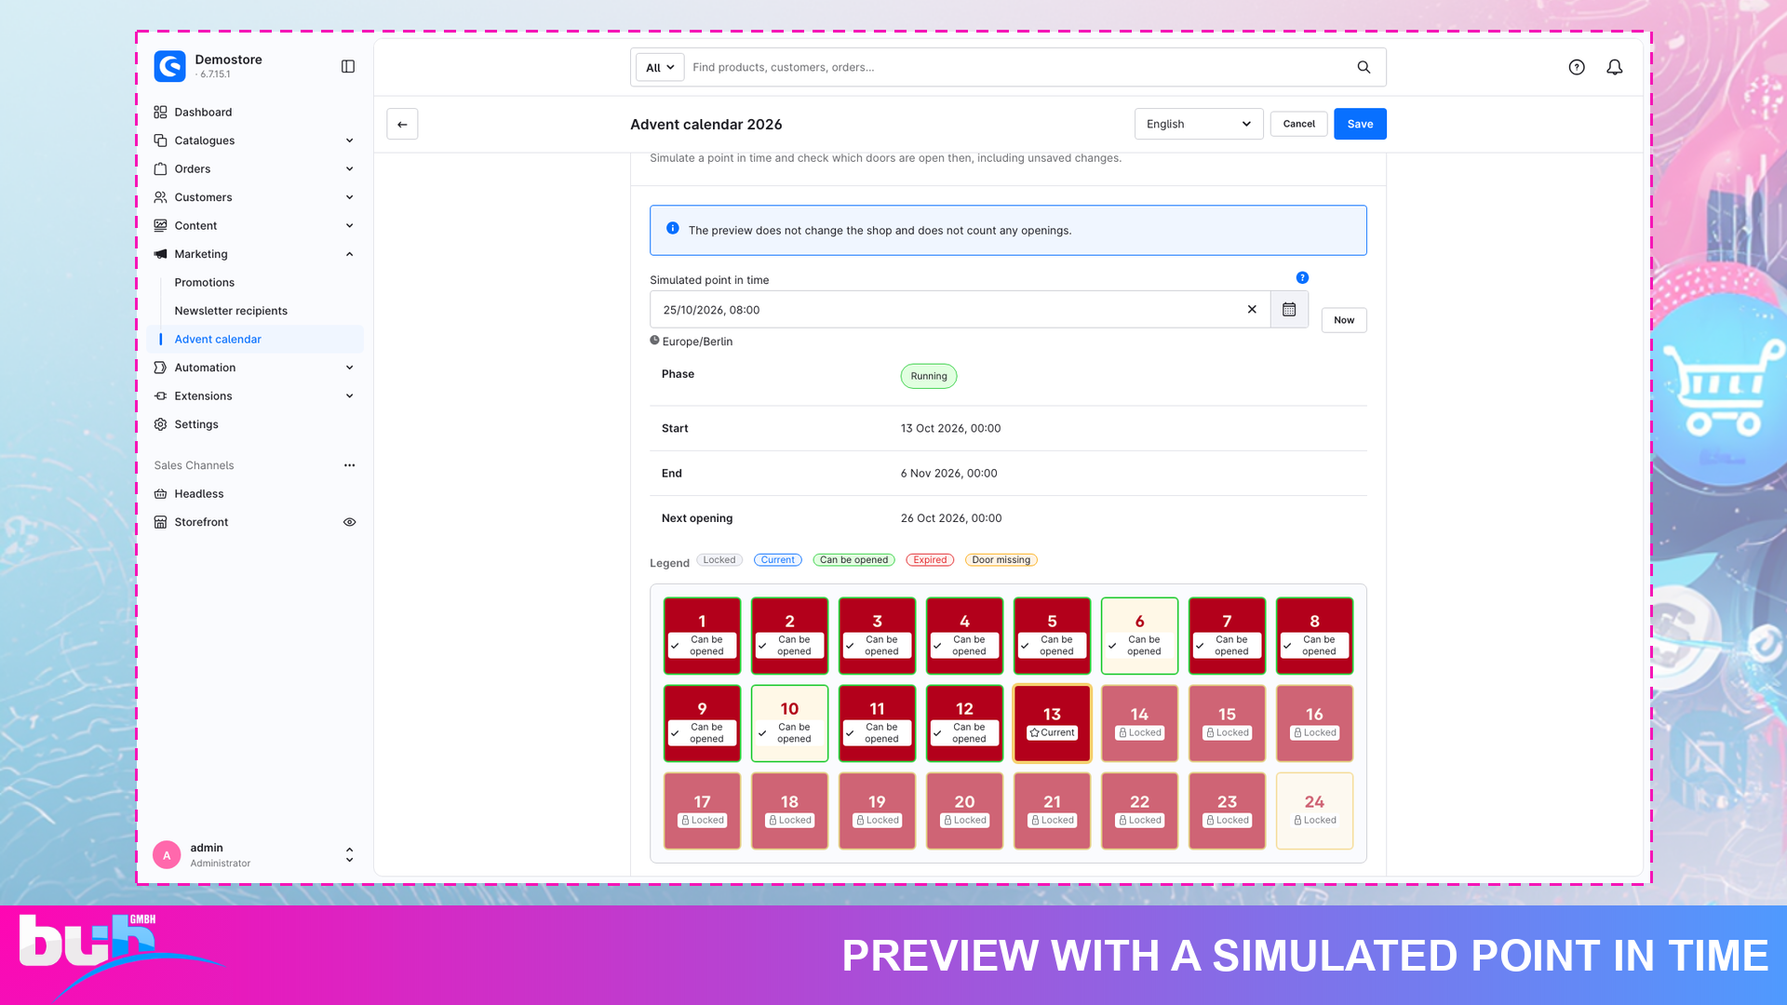Click the blue help tooltip icon
Image resolution: width=1787 pixels, height=1005 pixels.
1302,277
